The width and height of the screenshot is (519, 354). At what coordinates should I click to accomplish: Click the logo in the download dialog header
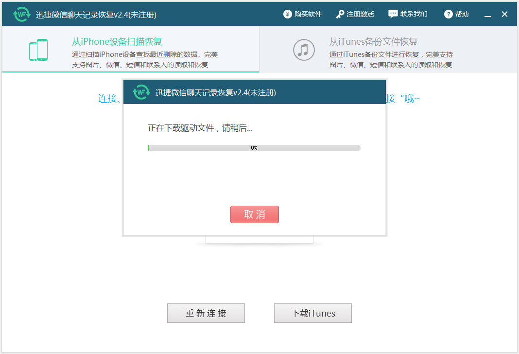point(141,92)
